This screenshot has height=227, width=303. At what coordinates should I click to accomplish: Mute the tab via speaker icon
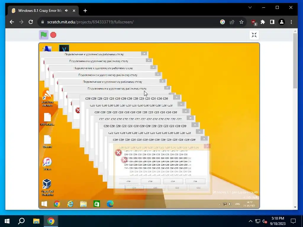pos(67,11)
